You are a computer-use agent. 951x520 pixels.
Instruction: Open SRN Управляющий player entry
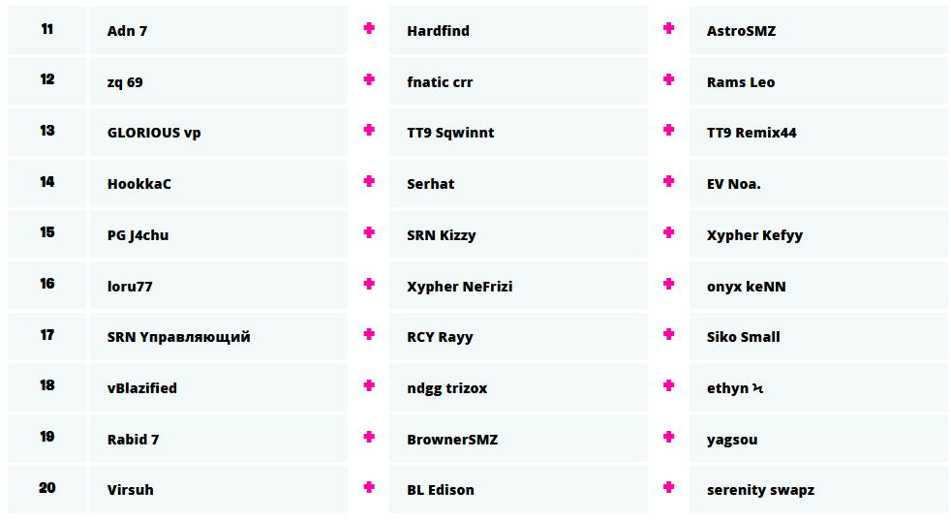178,337
